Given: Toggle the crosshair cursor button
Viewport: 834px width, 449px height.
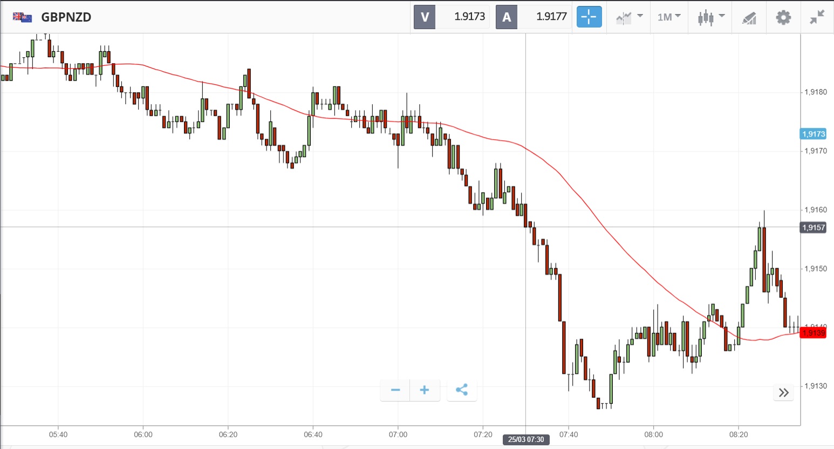Looking at the screenshot, I should (x=589, y=17).
